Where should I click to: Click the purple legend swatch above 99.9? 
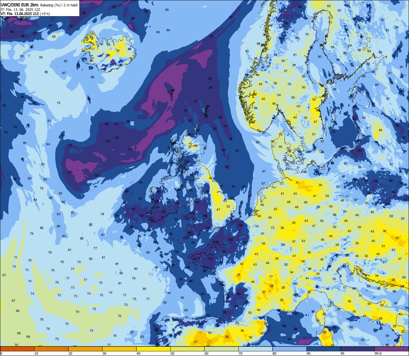(391, 349)
